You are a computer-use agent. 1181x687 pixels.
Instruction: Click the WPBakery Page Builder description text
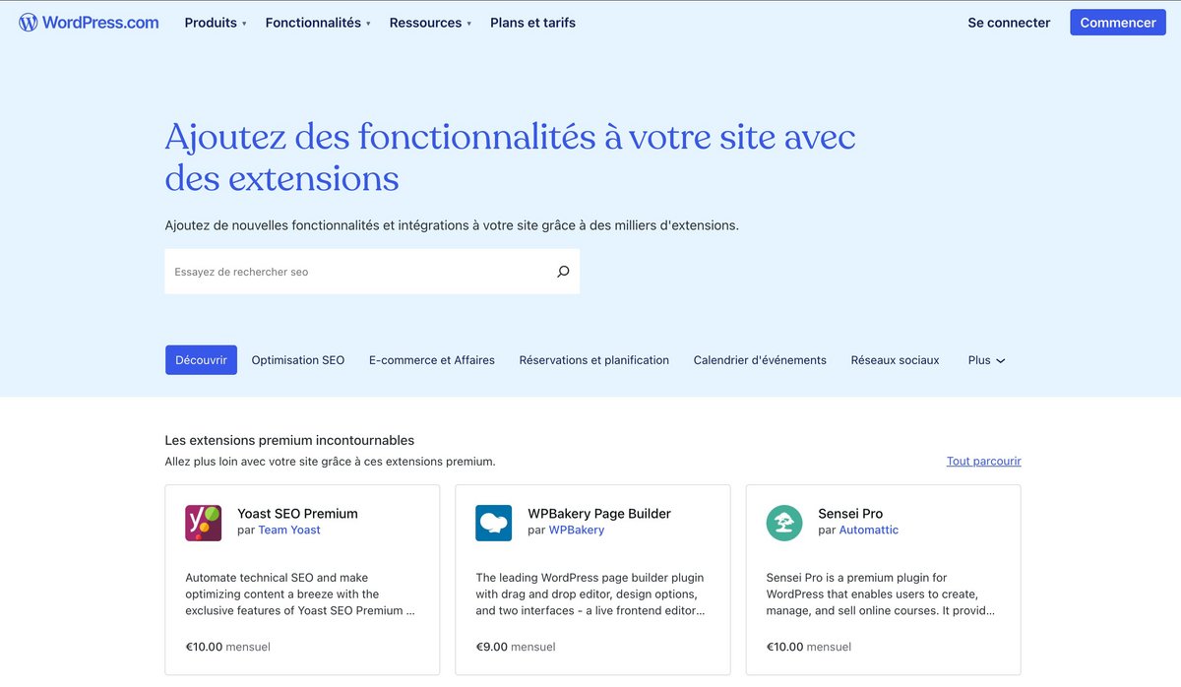pos(590,594)
